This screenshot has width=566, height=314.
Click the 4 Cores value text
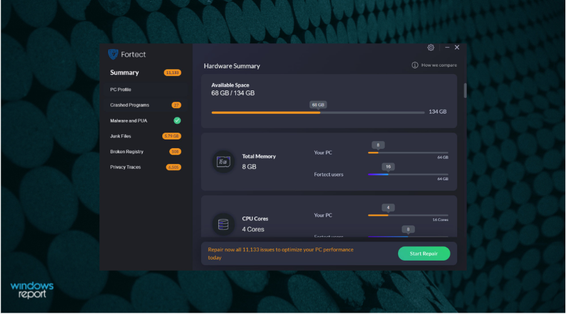(x=253, y=230)
